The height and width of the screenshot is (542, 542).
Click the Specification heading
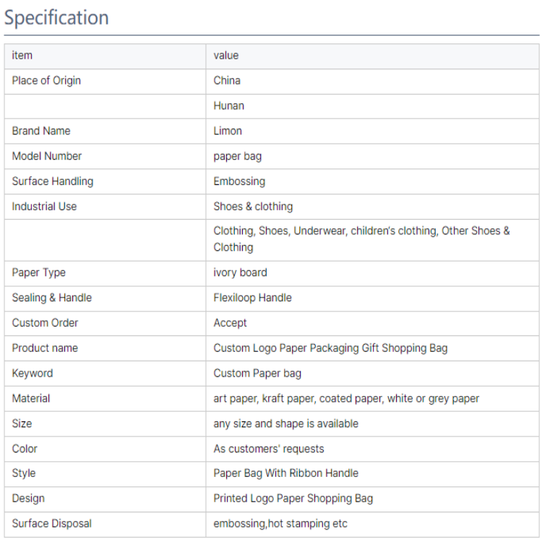[56, 17]
